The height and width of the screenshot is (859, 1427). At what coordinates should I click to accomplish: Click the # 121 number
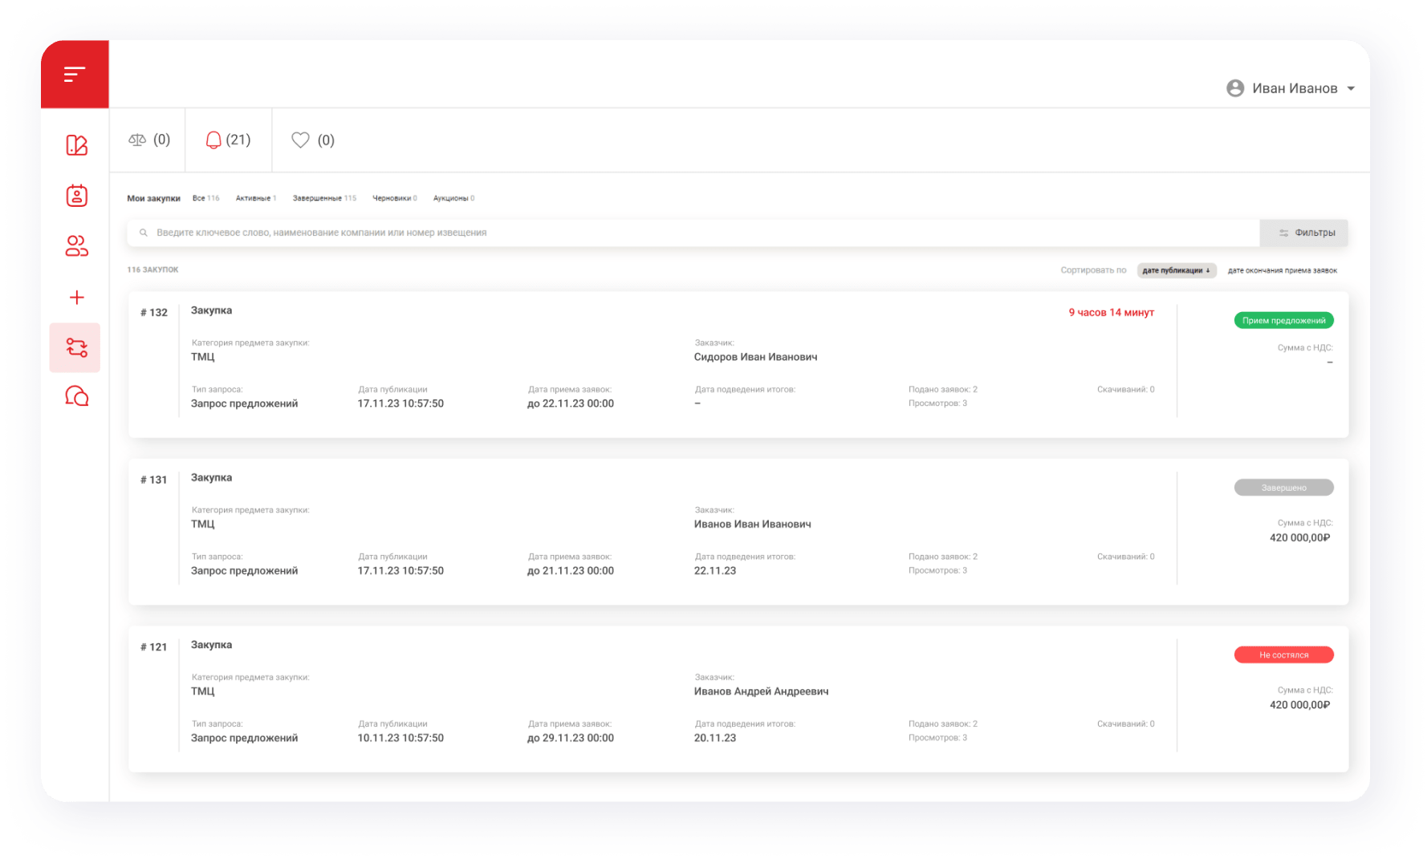point(153,647)
